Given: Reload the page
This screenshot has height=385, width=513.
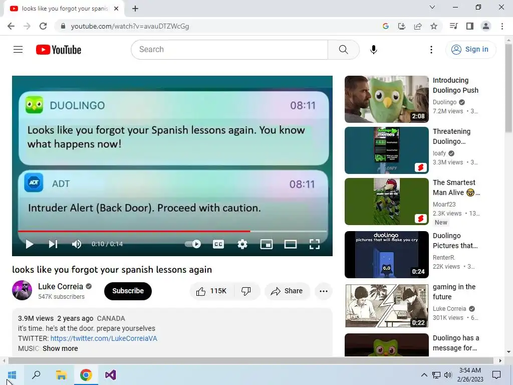Looking at the screenshot, I should tap(43, 26).
